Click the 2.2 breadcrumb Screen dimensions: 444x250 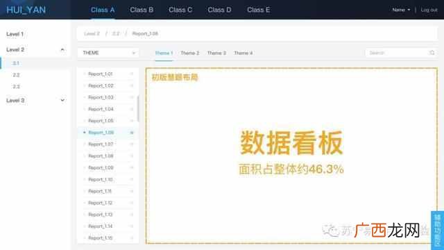click(x=116, y=34)
